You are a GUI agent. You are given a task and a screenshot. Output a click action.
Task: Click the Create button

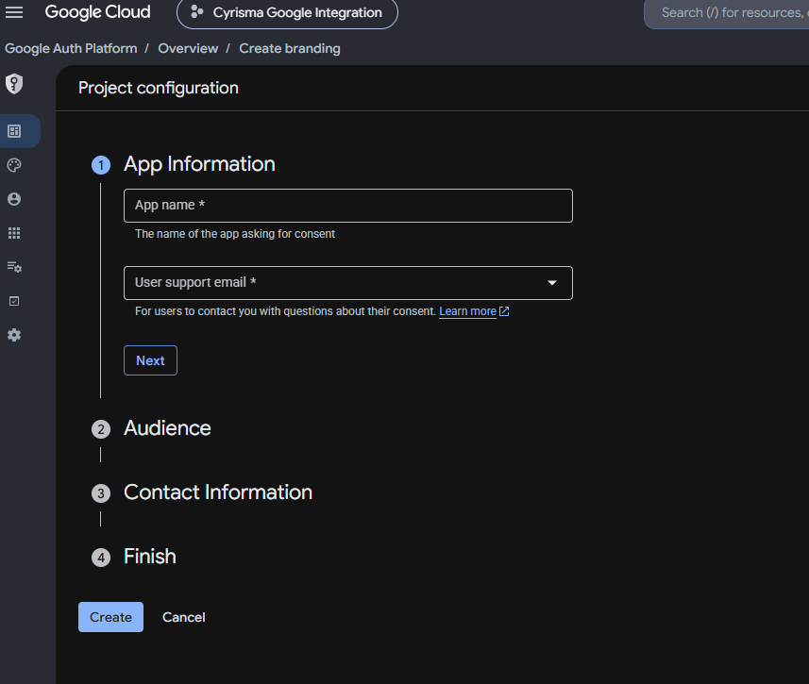tap(111, 617)
